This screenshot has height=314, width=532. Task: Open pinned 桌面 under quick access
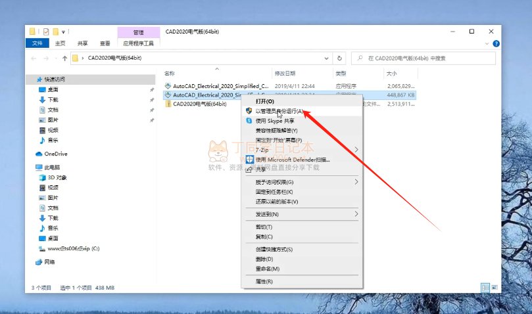(x=53, y=89)
